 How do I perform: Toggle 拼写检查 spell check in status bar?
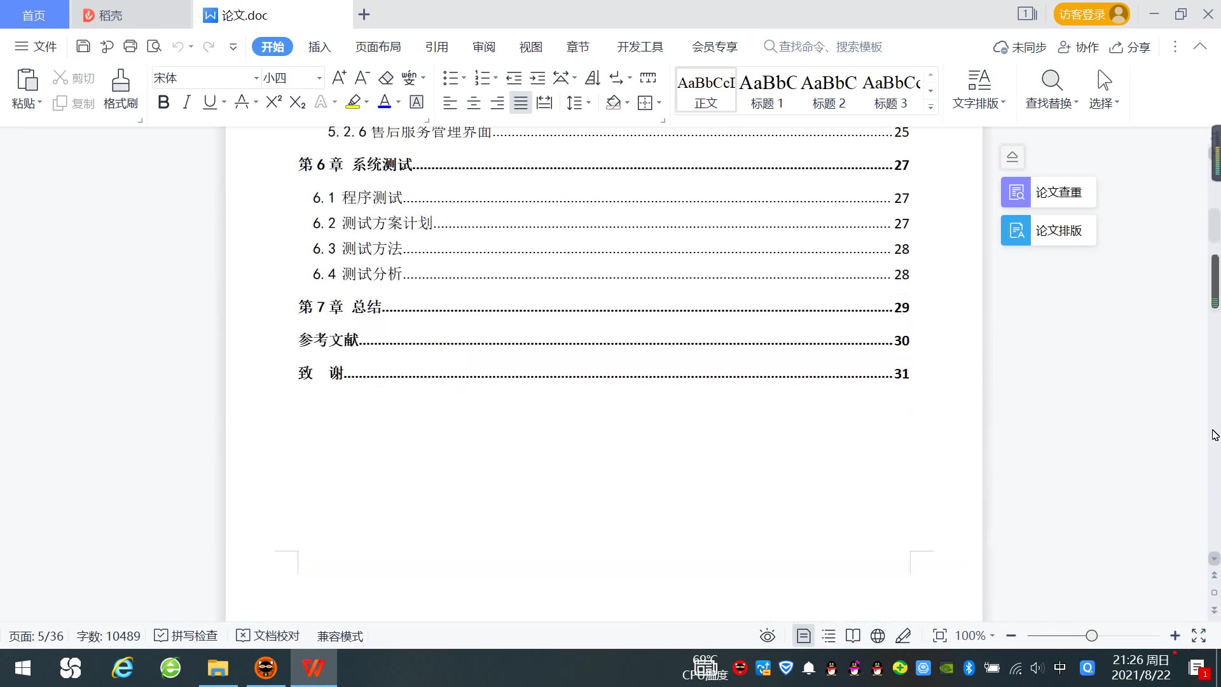coord(186,636)
